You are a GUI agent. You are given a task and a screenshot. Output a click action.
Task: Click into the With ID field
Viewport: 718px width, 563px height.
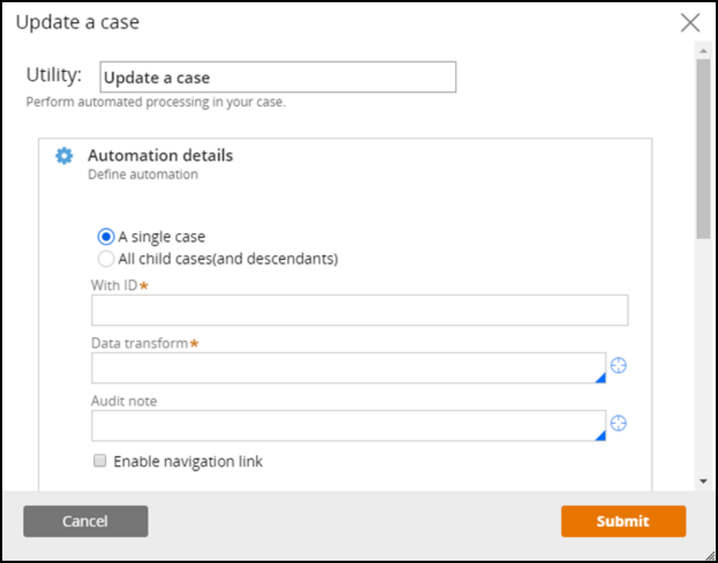[359, 310]
